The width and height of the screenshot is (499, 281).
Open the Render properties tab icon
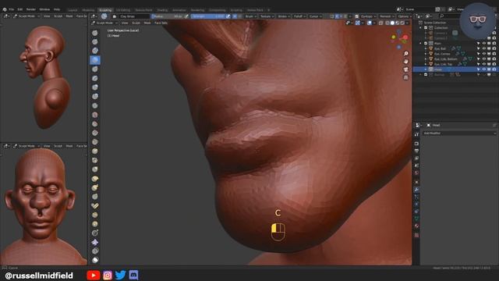pyautogui.click(x=416, y=144)
